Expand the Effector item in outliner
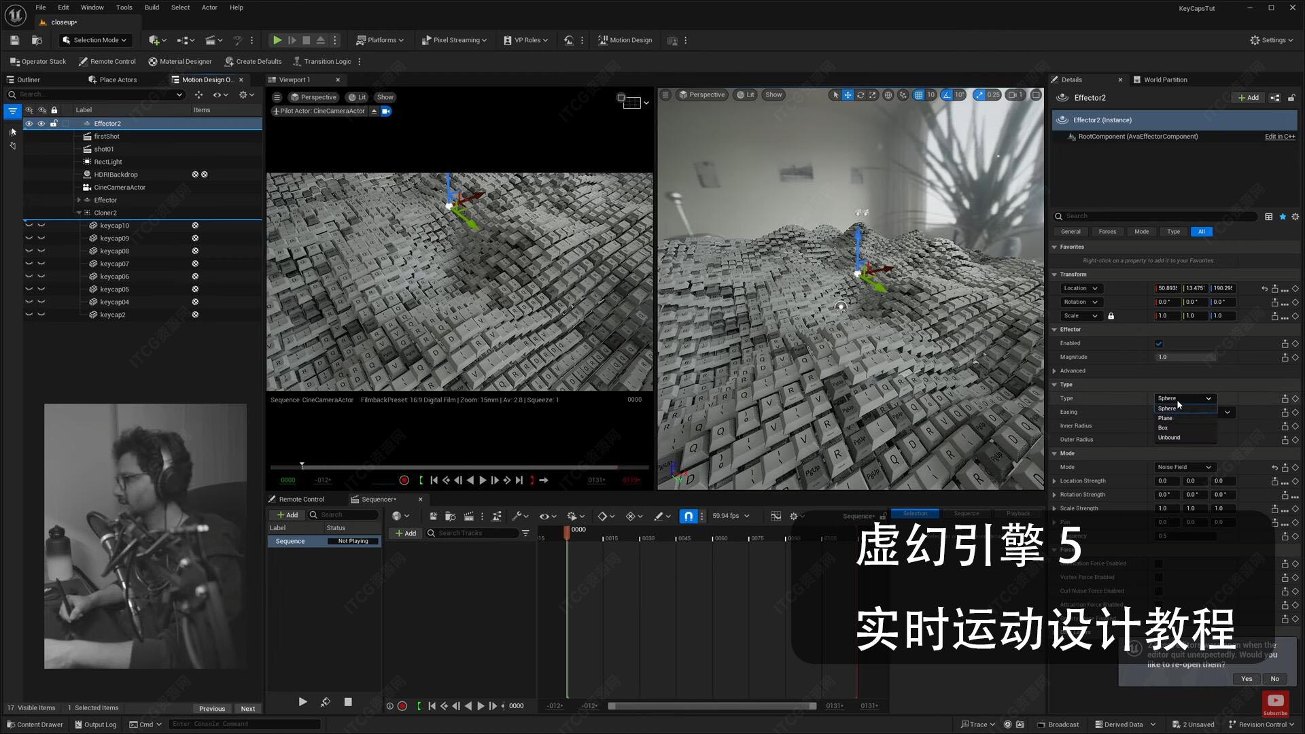The width and height of the screenshot is (1305, 734). tap(79, 200)
